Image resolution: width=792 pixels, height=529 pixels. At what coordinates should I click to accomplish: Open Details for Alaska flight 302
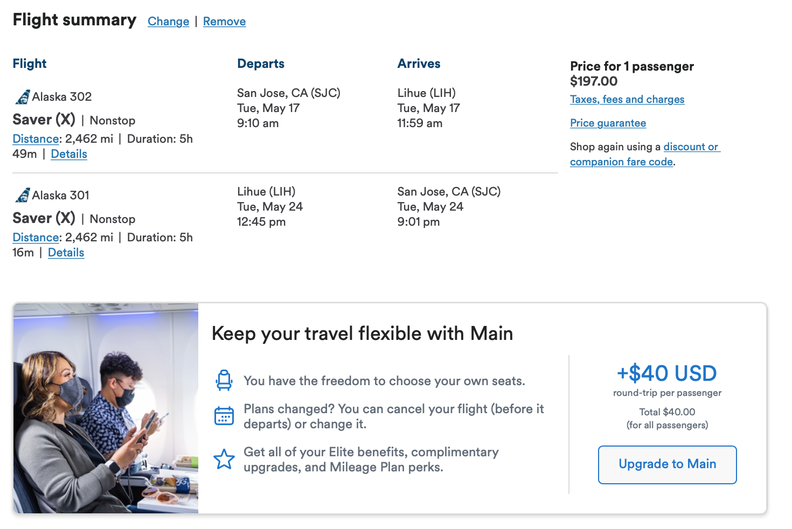(69, 154)
